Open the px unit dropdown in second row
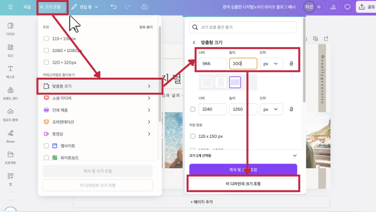This screenshot has width=376, height=212. pos(271,110)
